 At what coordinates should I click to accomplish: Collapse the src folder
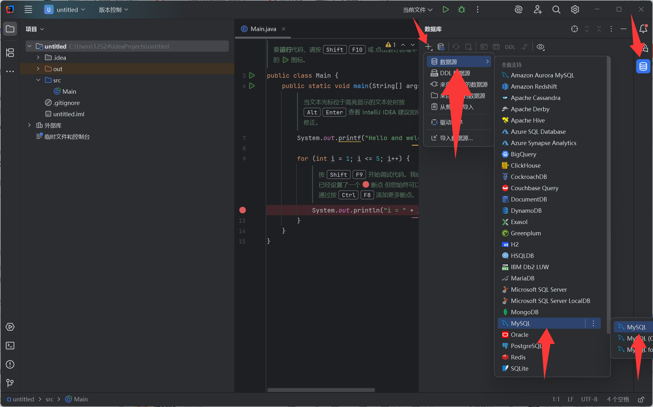pos(38,80)
